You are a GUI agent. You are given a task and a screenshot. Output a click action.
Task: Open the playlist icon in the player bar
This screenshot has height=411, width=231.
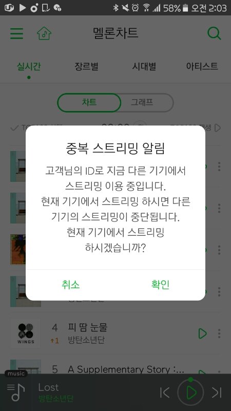pos(16,392)
